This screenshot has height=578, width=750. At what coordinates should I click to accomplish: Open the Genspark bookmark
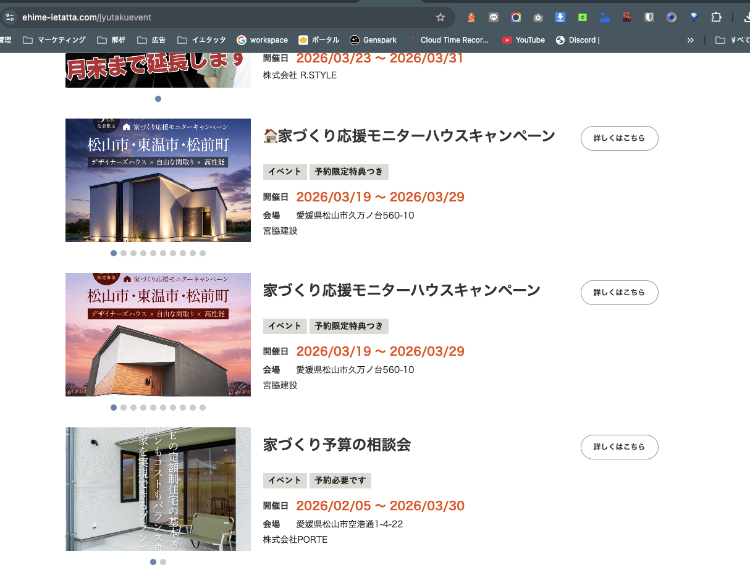373,40
